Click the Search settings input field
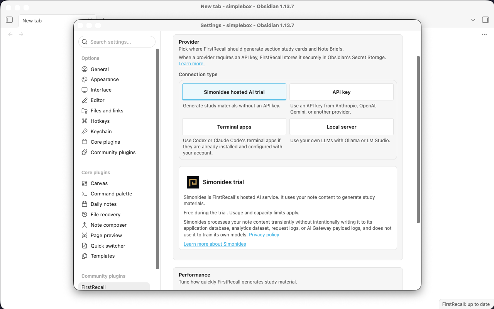This screenshot has height=309, width=494. tap(117, 42)
